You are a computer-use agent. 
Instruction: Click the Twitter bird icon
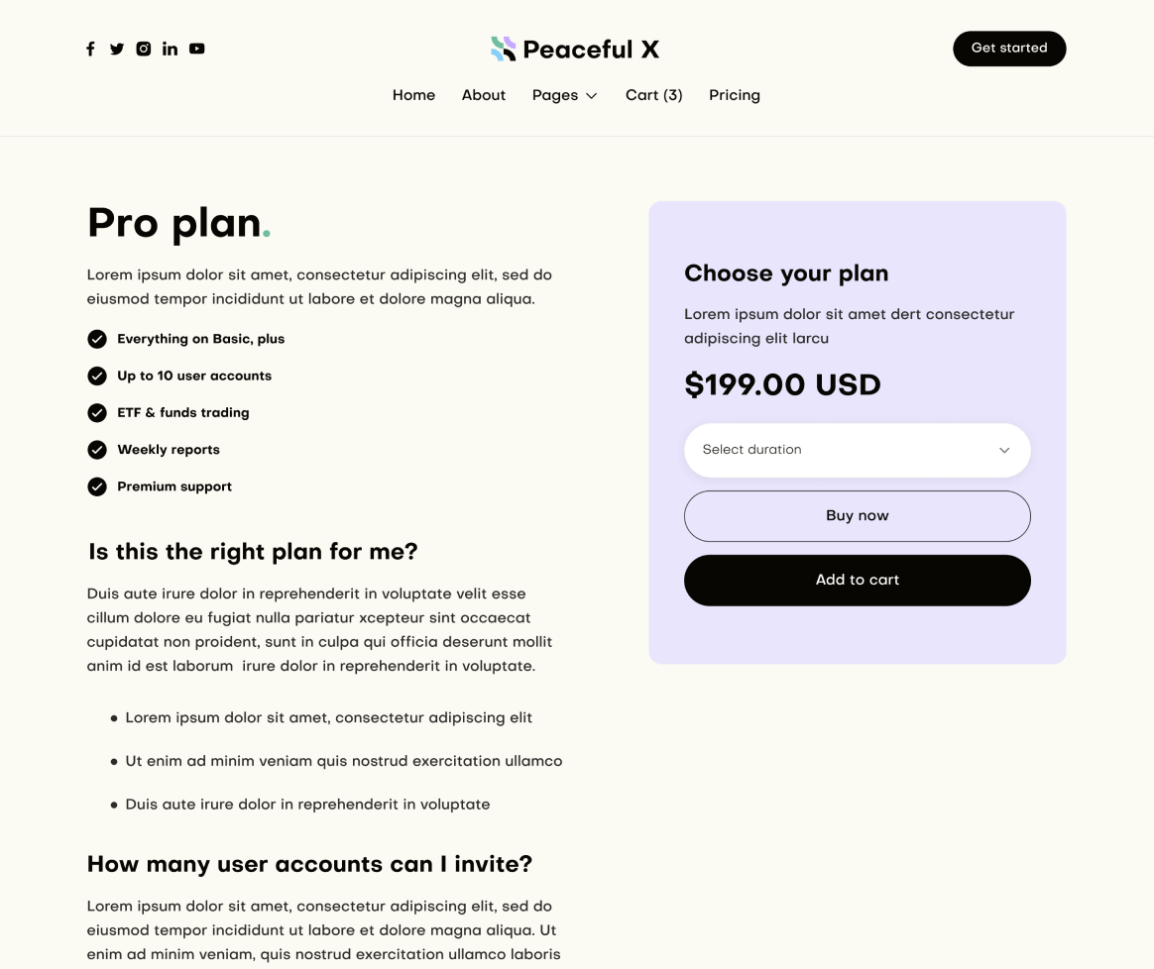117,49
